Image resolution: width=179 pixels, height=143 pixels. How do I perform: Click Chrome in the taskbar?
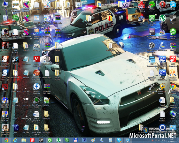pos(6,140)
